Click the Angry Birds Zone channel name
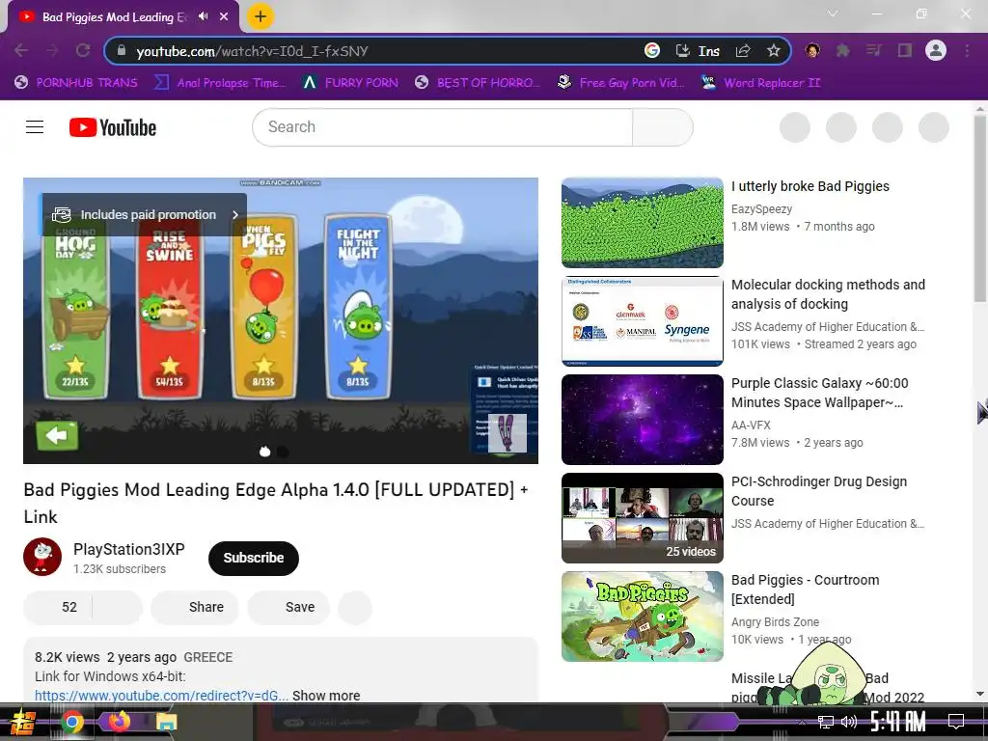The height and width of the screenshot is (741, 988). pyautogui.click(x=775, y=622)
